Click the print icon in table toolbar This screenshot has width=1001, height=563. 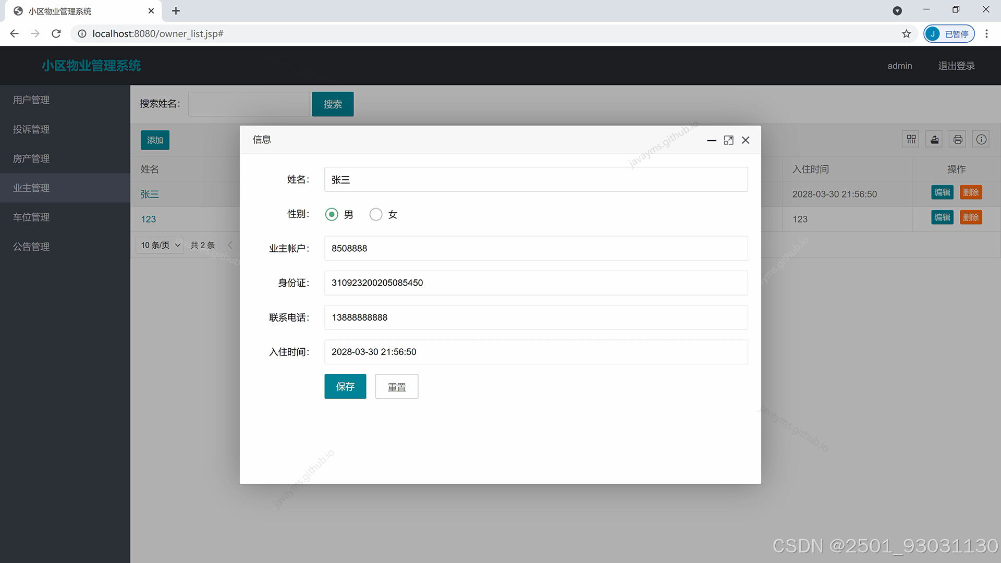click(x=958, y=139)
